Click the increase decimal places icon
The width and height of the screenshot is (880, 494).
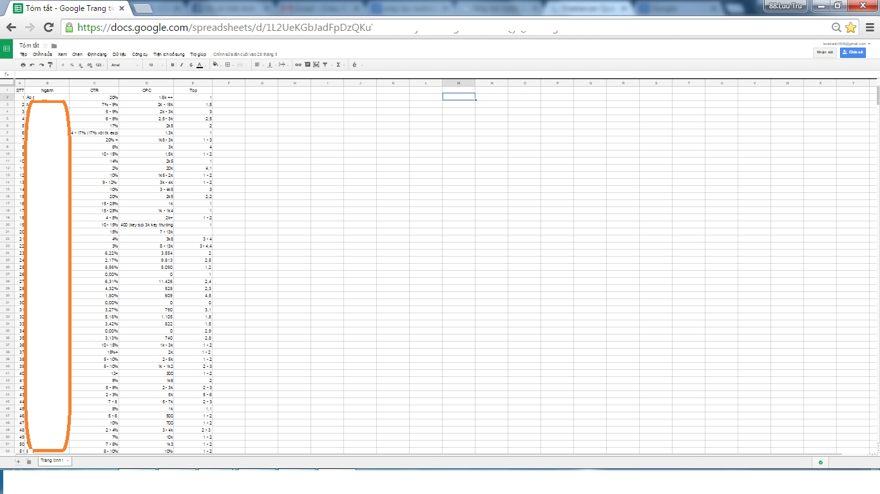coord(90,65)
